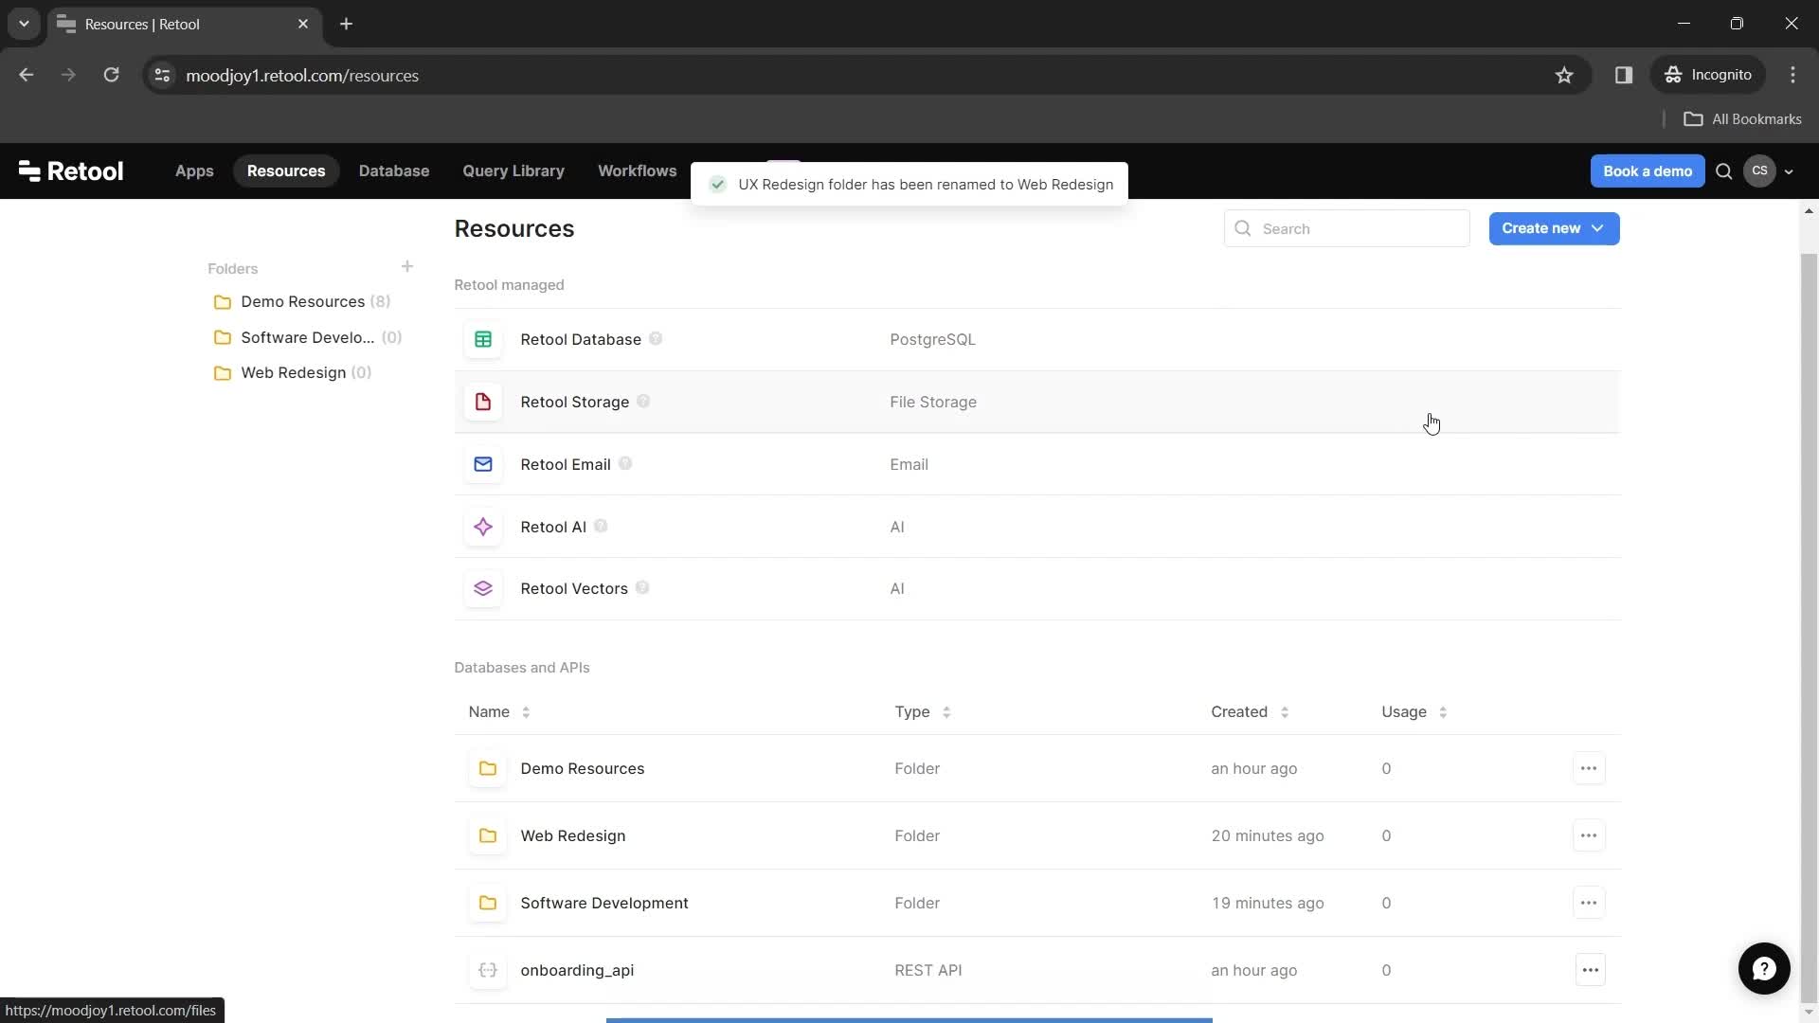The image size is (1819, 1023).
Task: Open the Retool AI resource
Action: (1037, 527)
